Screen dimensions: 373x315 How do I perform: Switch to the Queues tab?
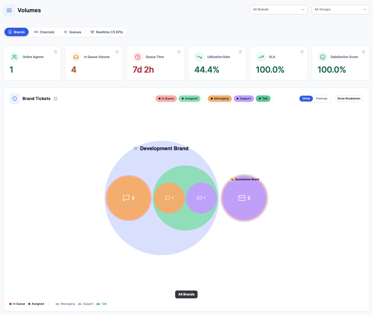pyautogui.click(x=72, y=32)
